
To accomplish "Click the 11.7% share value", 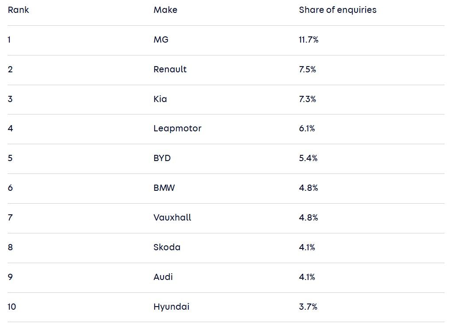I will (x=308, y=39).
